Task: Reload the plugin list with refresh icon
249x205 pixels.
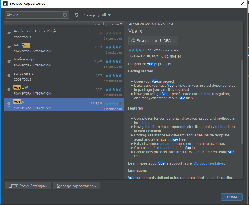Action: coord(77,15)
